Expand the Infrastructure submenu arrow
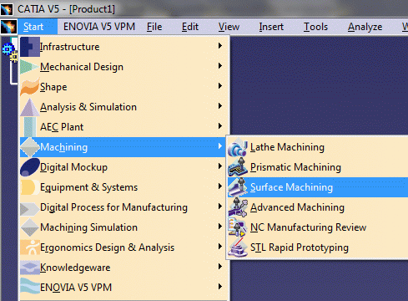 (x=220, y=45)
